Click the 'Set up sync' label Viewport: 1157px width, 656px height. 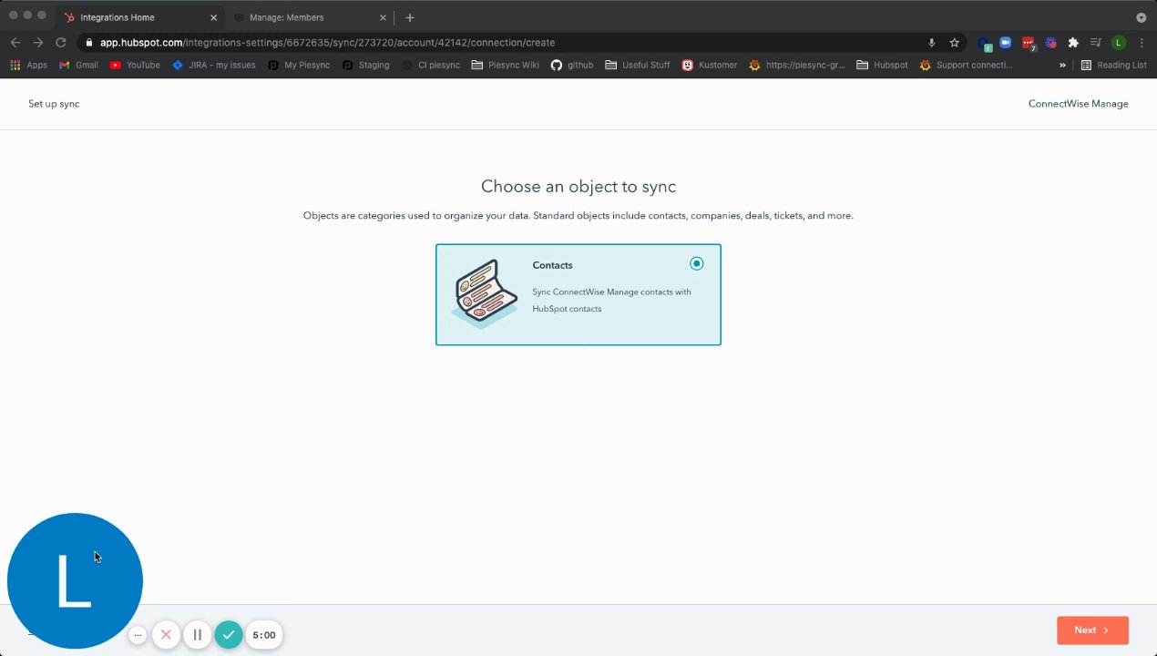pyautogui.click(x=54, y=104)
